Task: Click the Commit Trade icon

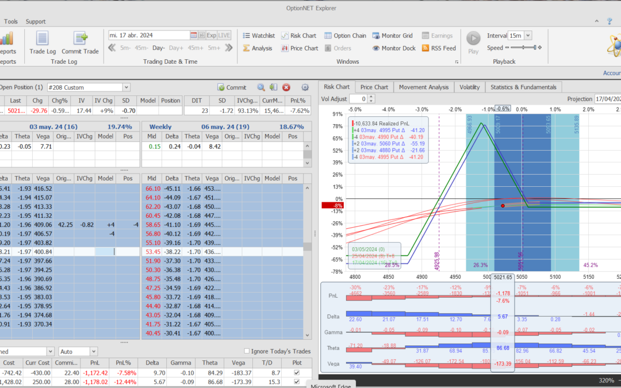Action: point(80,39)
